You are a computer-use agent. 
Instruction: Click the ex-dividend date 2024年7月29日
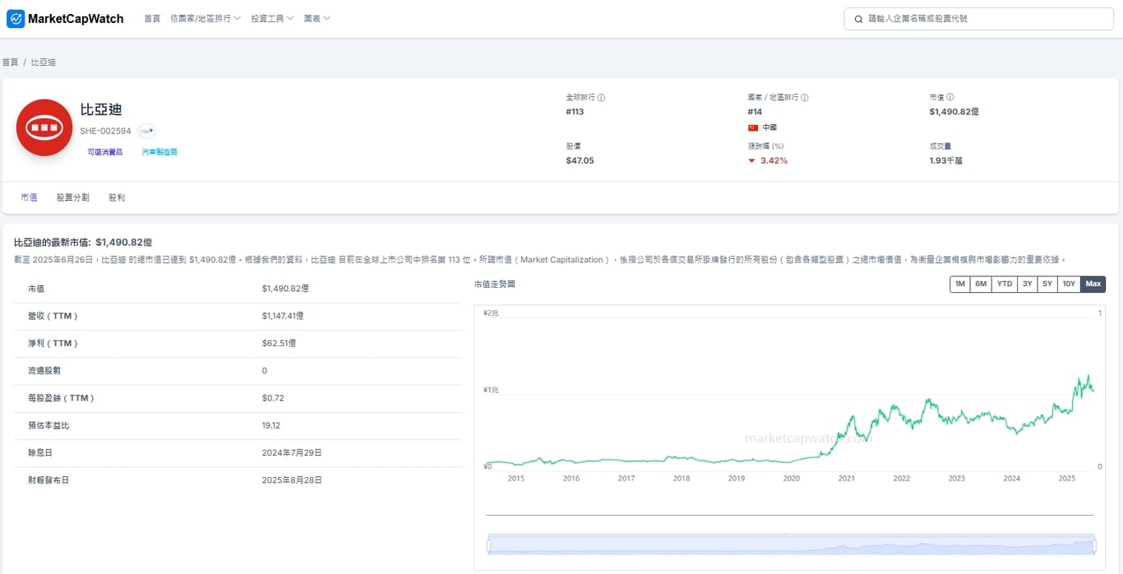point(292,452)
